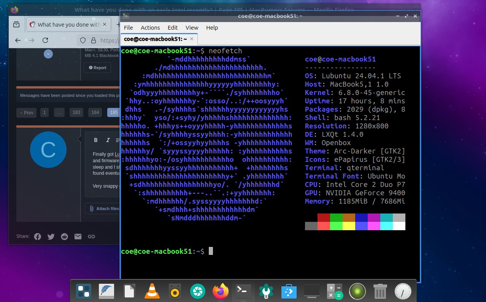This screenshot has height=302, width=486.
Task: Launch the FeatherPad text editor from dock
Action: point(106,291)
